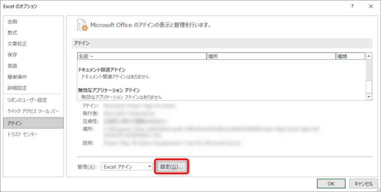Click the キャンセル button
The width and height of the screenshot is (381, 192).
point(364,184)
